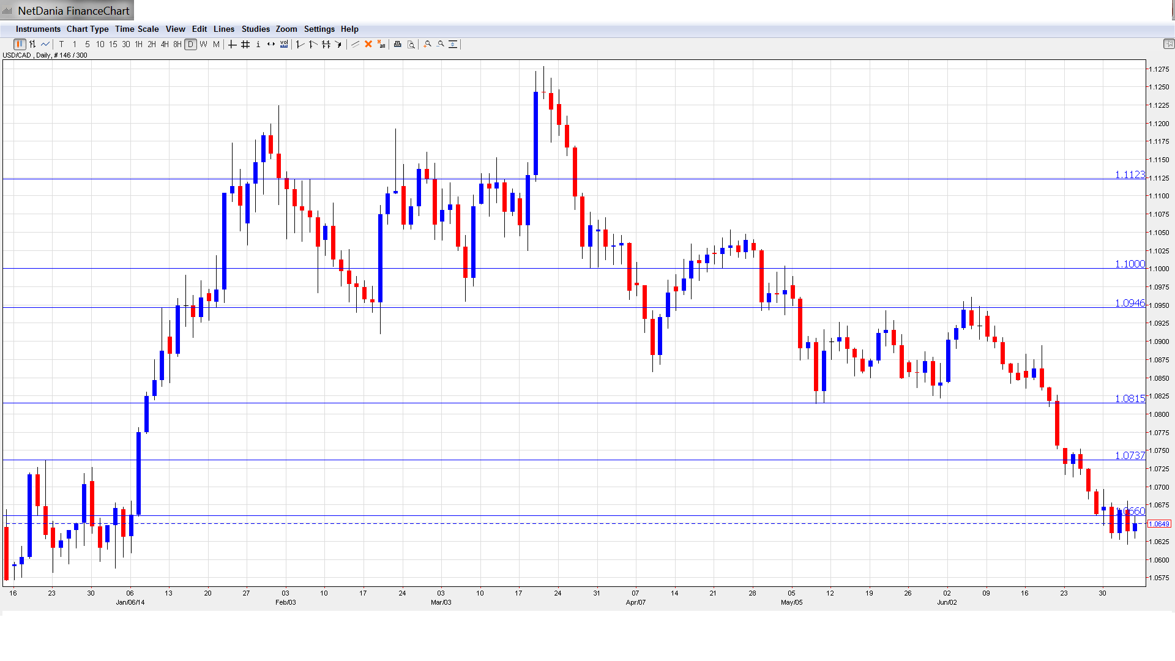Switch to the weekly 'W' time scale
The image size is (1175, 661).
(204, 44)
